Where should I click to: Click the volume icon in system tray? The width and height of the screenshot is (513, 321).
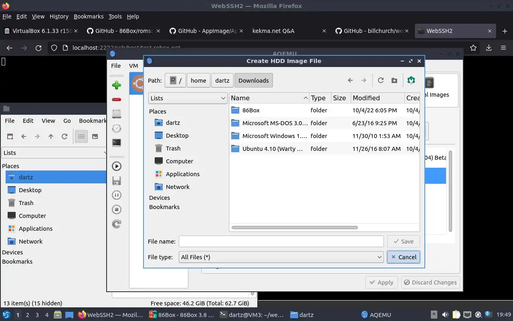point(445,315)
